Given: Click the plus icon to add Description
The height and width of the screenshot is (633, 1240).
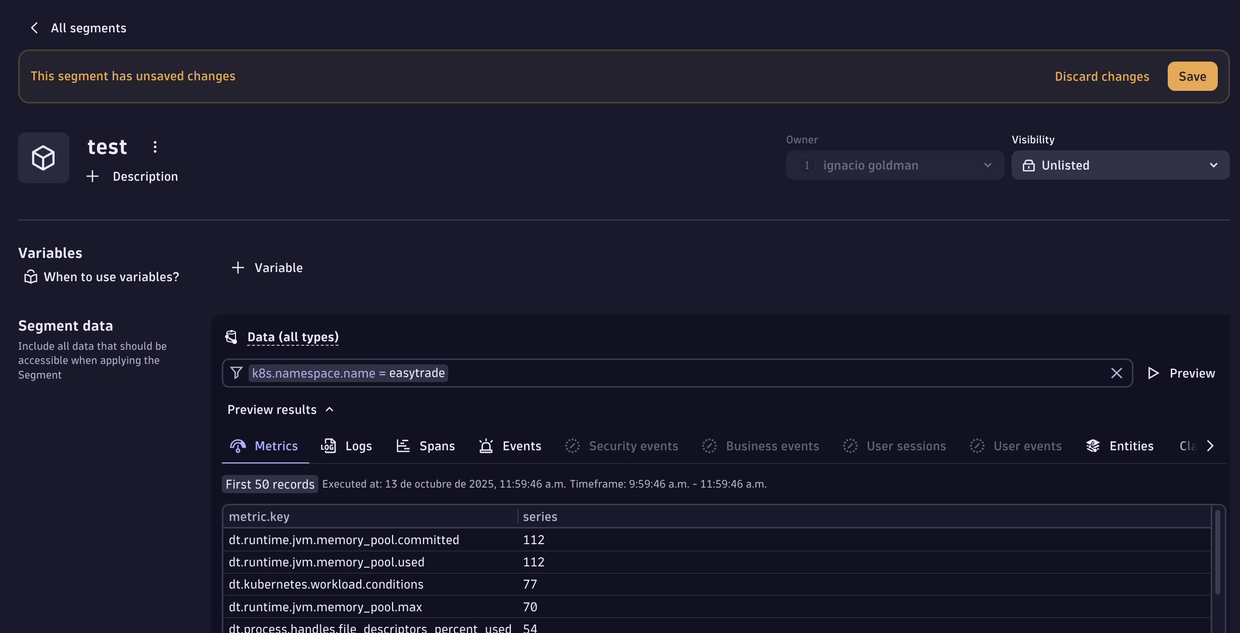Looking at the screenshot, I should click(92, 176).
